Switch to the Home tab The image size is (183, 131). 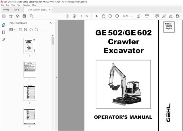tap(6, 9)
